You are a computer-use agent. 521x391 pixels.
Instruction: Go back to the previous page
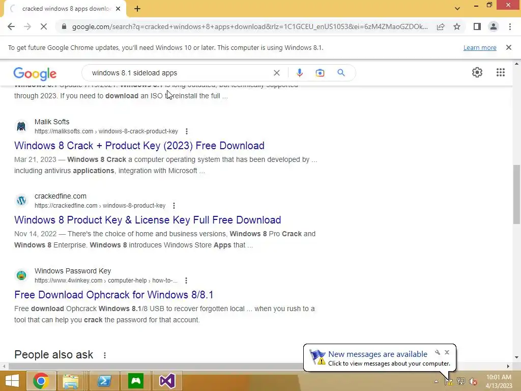11,26
